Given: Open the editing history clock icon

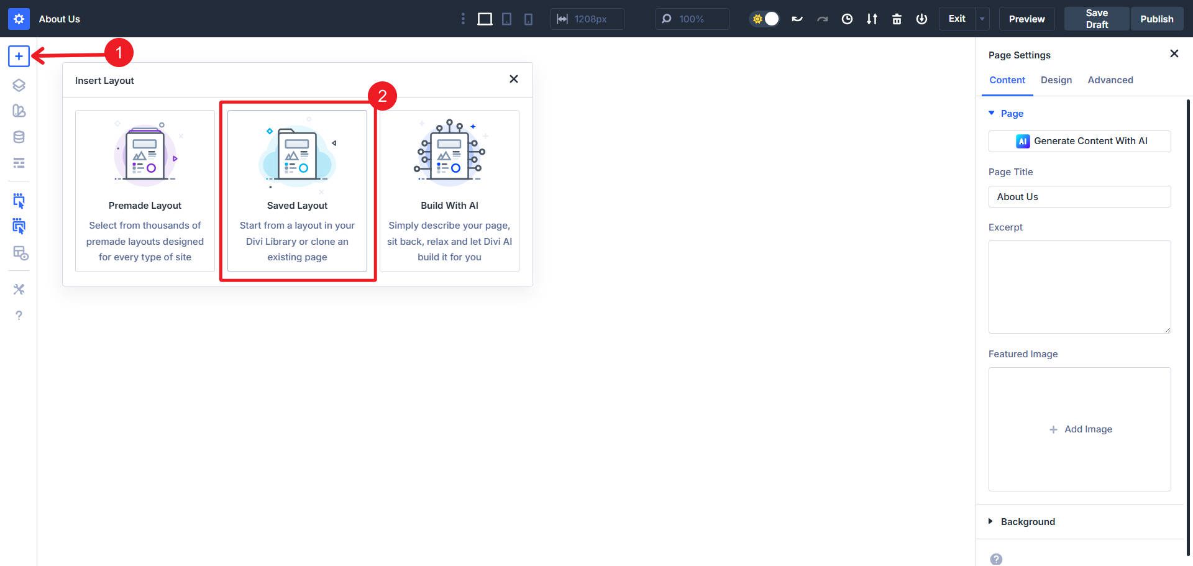Looking at the screenshot, I should (847, 19).
